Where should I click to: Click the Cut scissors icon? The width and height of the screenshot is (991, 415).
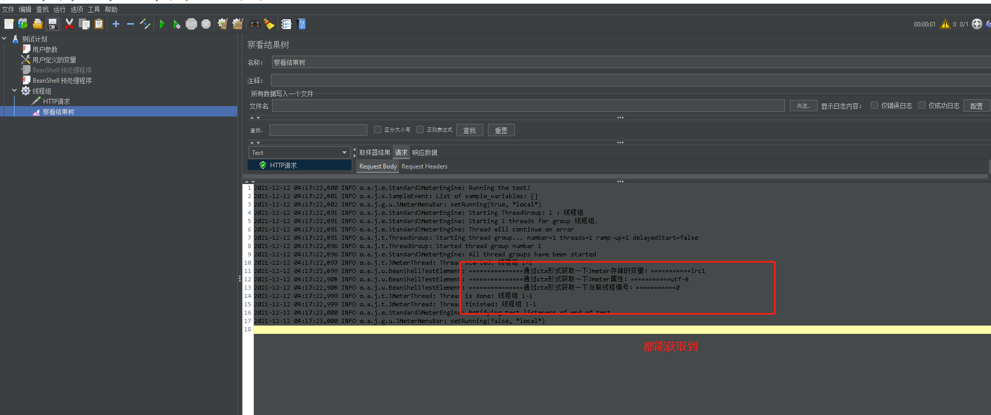click(69, 24)
